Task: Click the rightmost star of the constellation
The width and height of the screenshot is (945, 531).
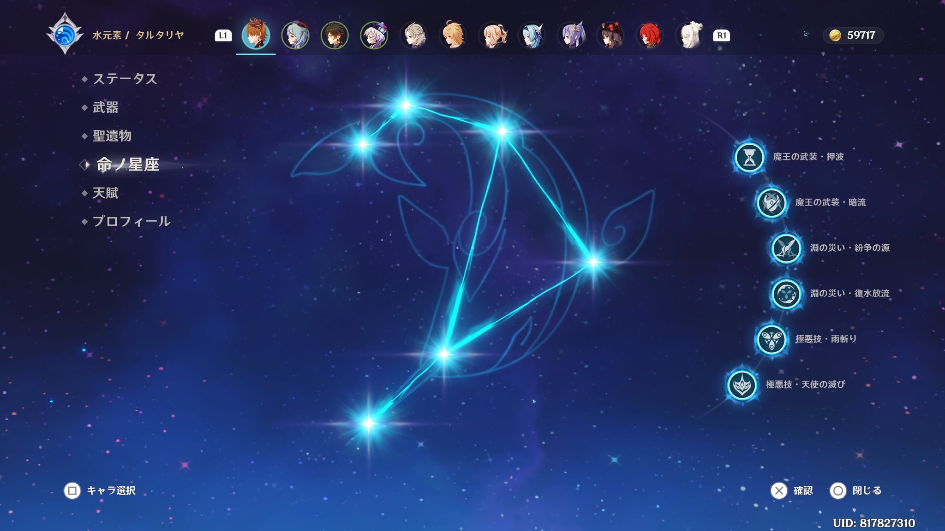Action: tap(593, 263)
